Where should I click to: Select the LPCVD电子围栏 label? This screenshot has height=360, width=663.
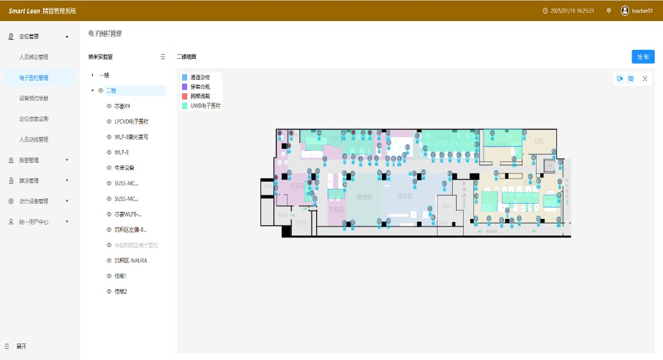click(132, 121)
